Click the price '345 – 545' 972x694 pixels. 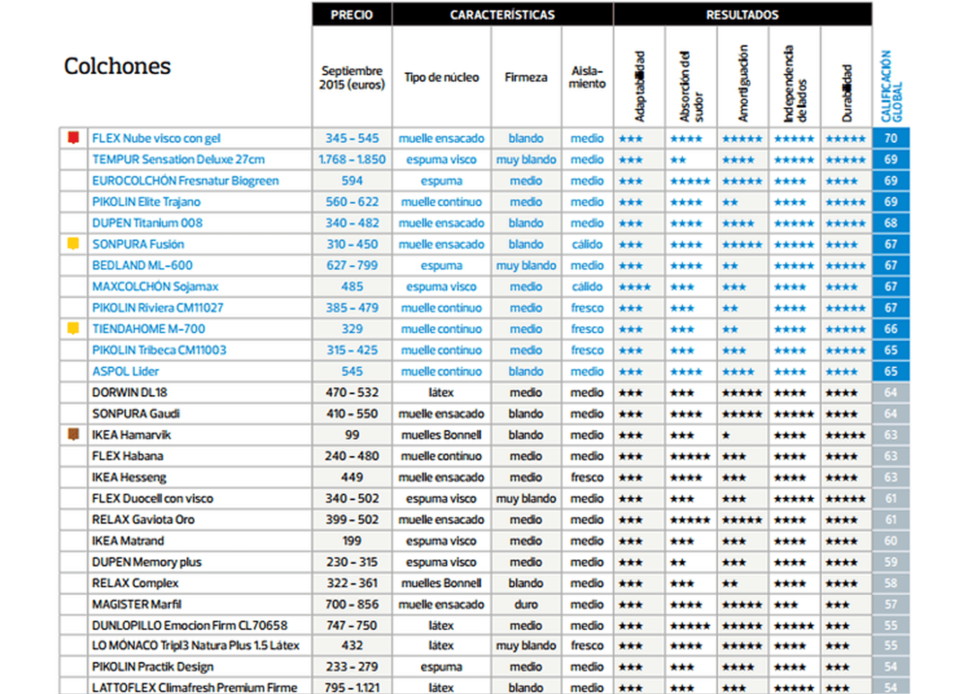[352, 138]
